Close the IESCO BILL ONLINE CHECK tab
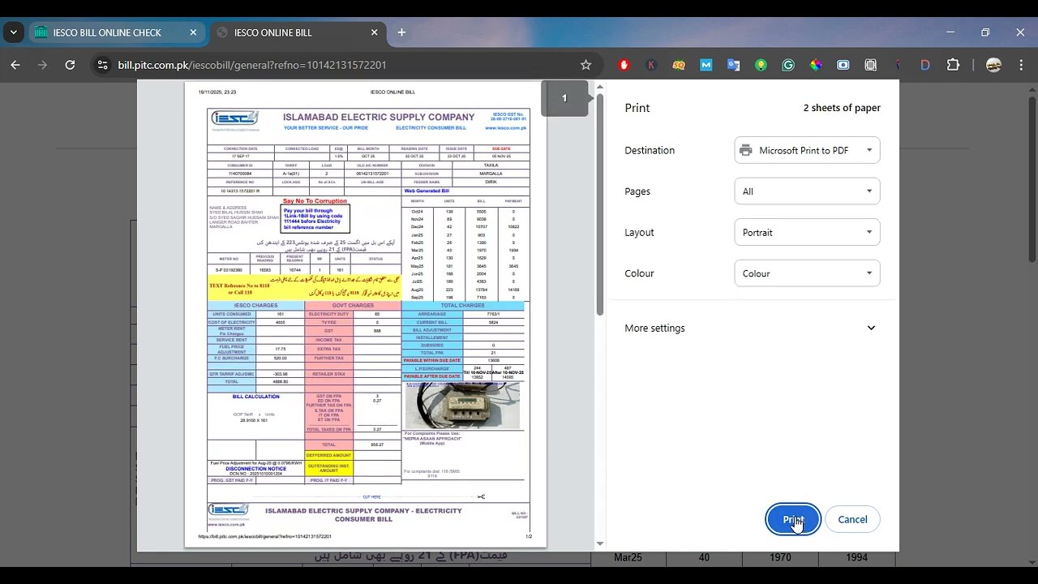 point(193,32)
